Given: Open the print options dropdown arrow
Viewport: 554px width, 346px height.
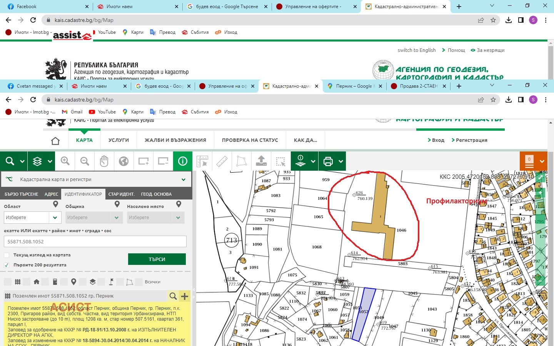Looking at the screenshot, I should pyautogui.click(x=341, y=161).
